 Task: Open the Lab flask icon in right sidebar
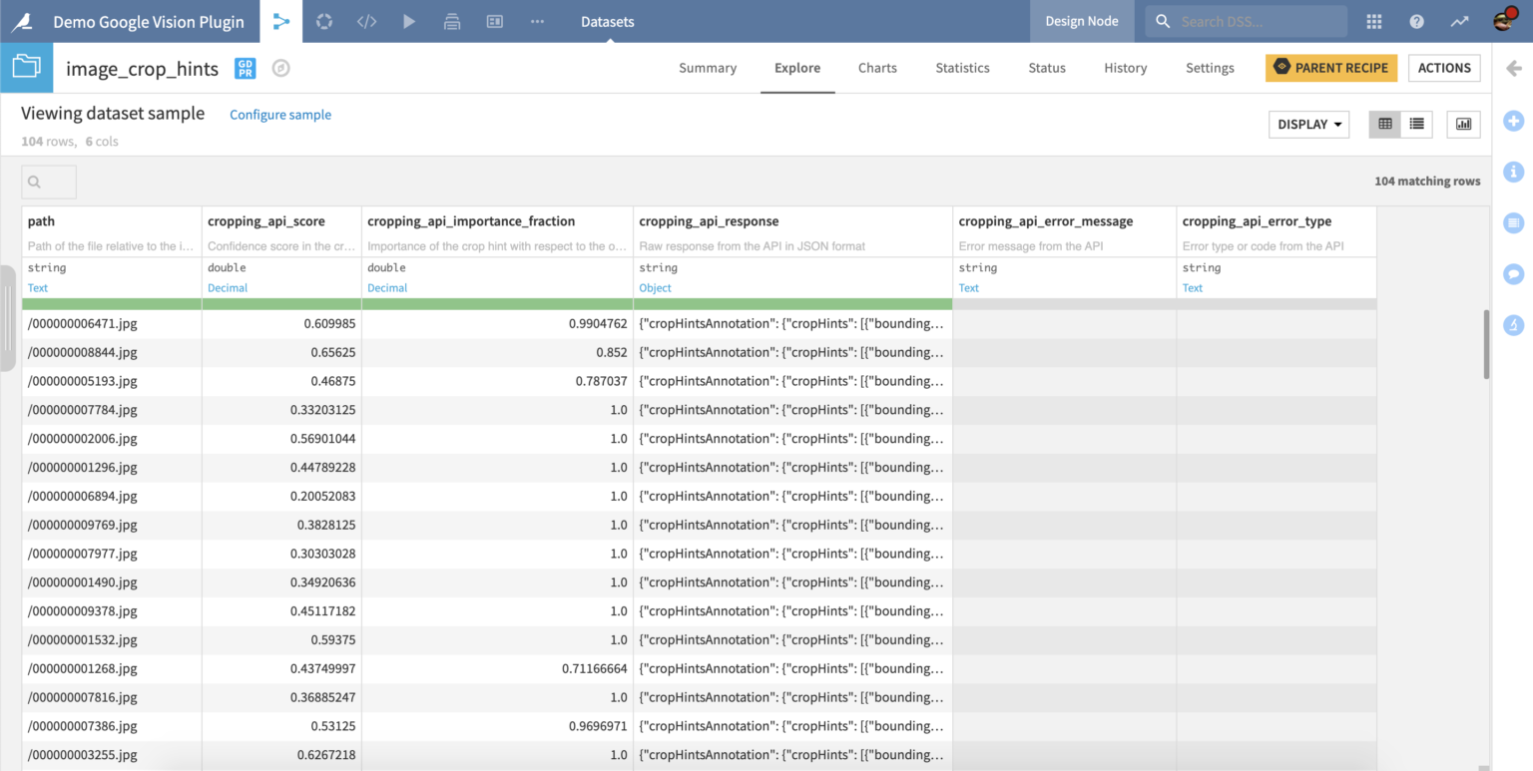[1513, 324]
